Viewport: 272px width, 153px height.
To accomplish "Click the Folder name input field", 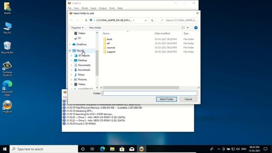I will click(x=149, y=93).
